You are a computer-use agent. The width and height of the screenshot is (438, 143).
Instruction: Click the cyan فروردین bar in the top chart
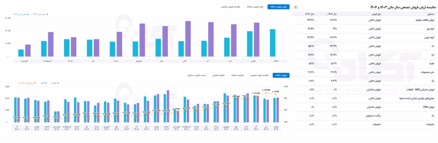[x=21, y=53]
